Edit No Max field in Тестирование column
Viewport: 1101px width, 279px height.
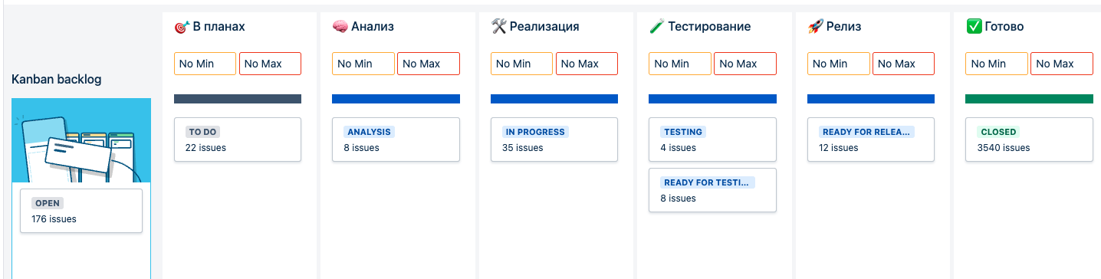745,64
